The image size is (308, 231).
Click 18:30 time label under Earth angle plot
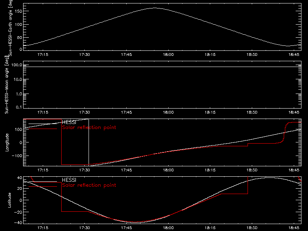click(252, 55)
